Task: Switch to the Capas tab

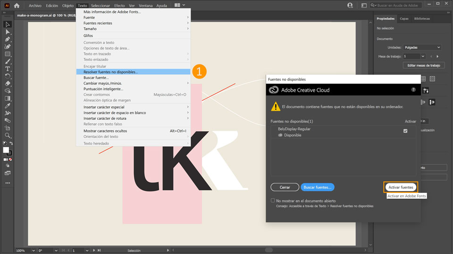Action: 404,19
